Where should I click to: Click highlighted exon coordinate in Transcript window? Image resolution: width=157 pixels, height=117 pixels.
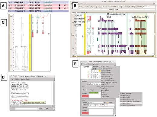click(100, 71)
